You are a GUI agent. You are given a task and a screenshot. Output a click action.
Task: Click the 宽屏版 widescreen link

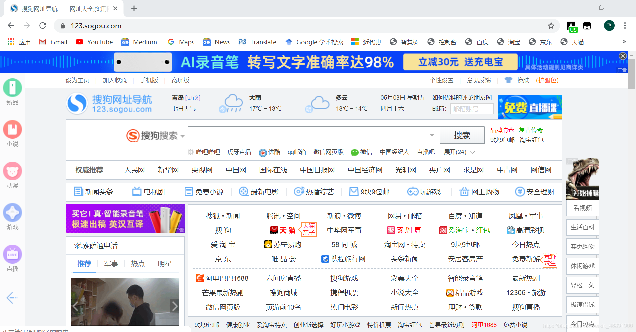click(x=180, y=80)
